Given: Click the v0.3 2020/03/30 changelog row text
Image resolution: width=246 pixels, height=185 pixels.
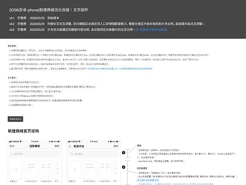Looking at the screenshot, I should pos(88,29).
